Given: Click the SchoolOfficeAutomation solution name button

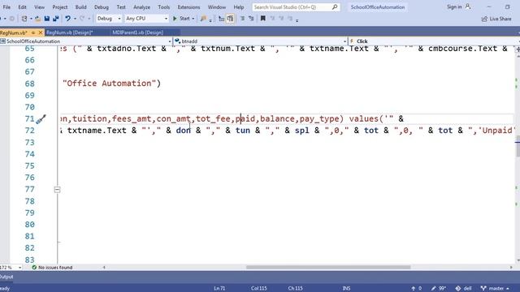Looking at the screenshot, I should [x=378, y=7].
